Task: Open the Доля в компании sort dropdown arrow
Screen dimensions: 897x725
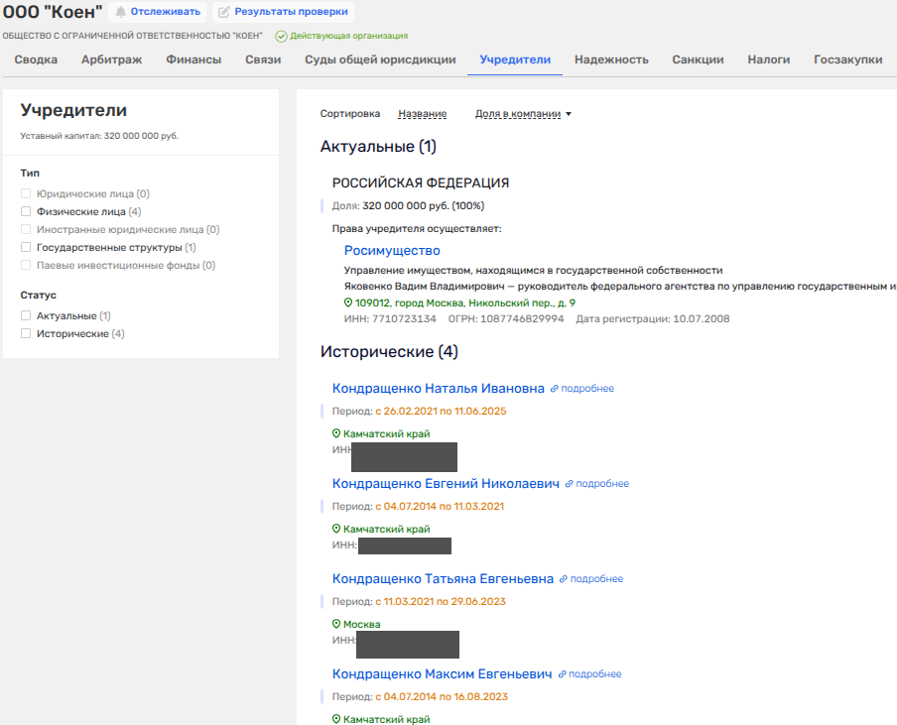Action: point(569,114)
